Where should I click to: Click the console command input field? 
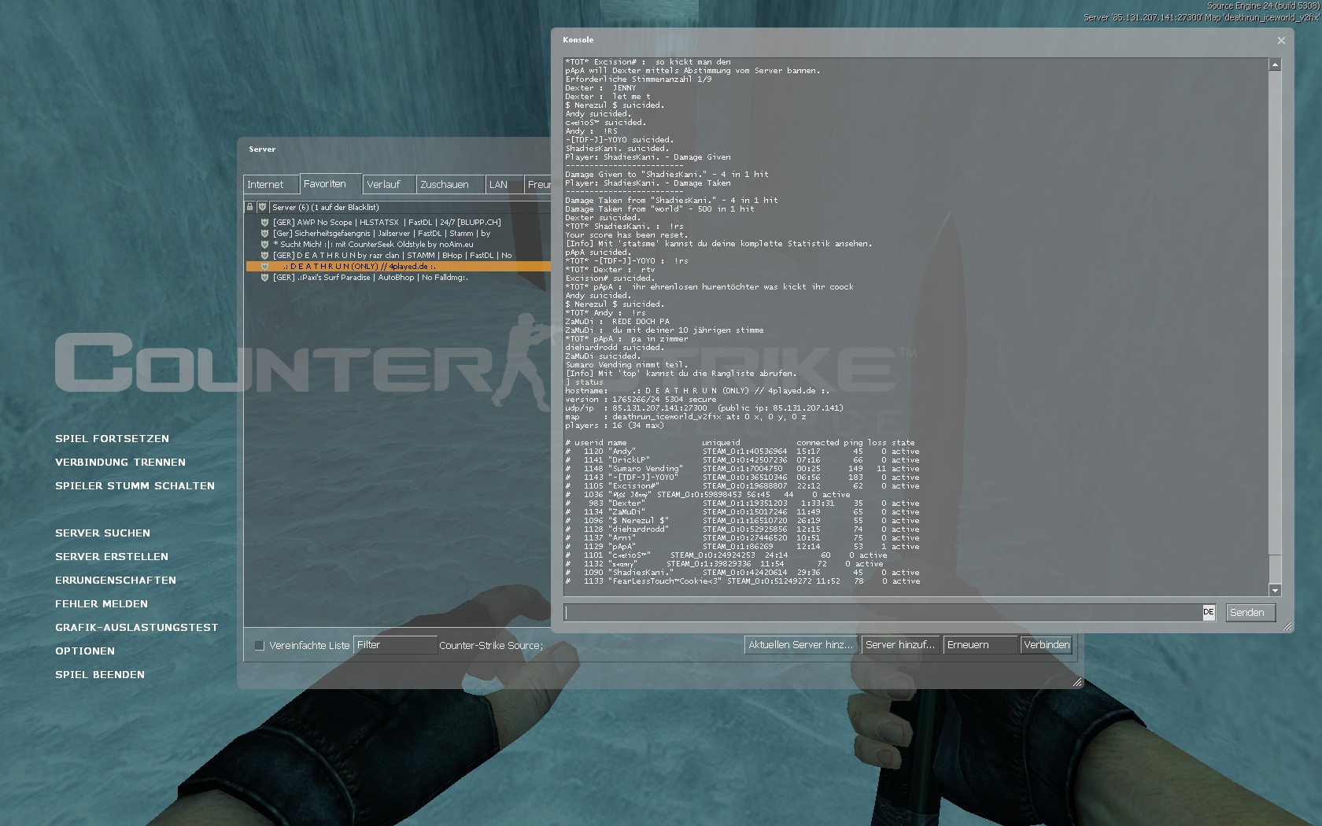(x=881, y=613)
